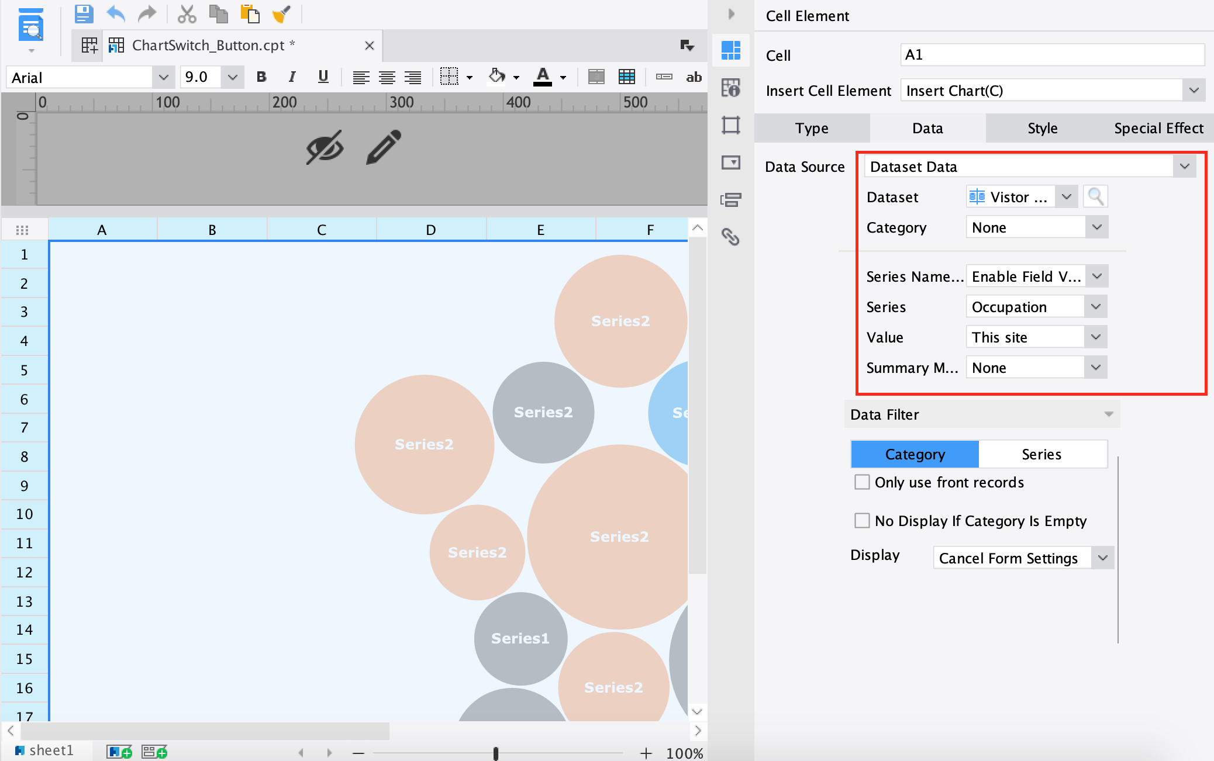This screenshot has height=761, width=1214.
Task: Open the Data Source Dataset Data dropdown
Action: click(x=1030, y=167)
